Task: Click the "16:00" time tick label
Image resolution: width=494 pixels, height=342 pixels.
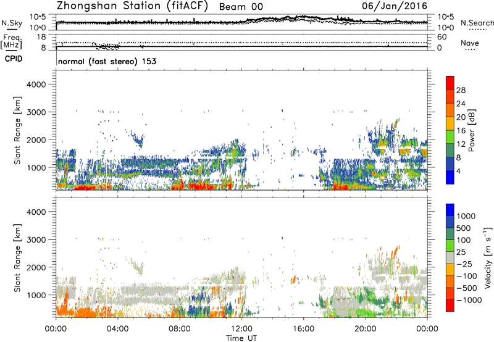Action: [303, 329]
